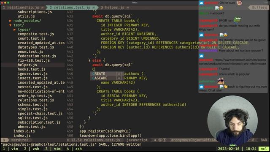Collapse the test/ folder arrow

(x=10, y=25)
